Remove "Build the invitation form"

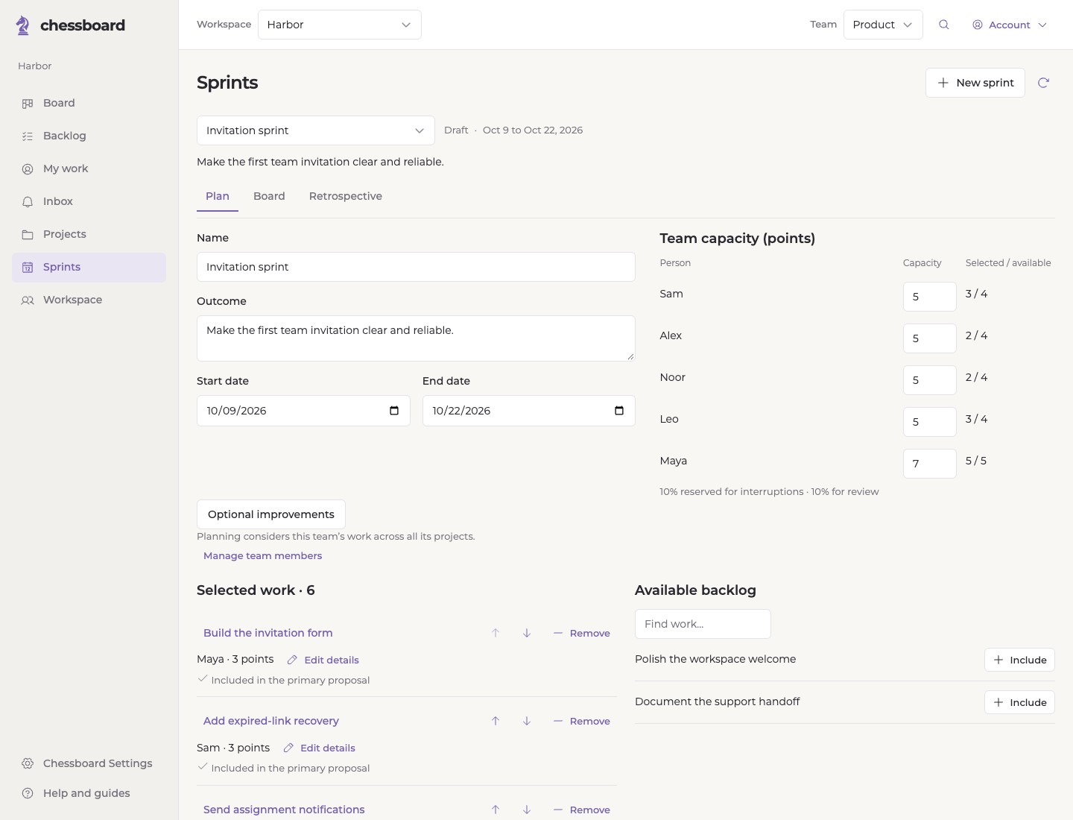582,633
